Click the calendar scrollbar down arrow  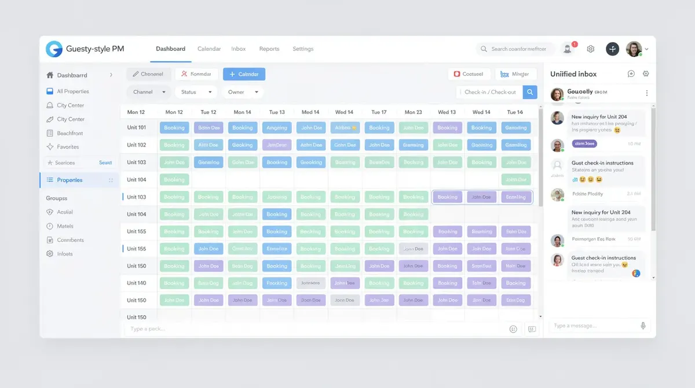click(x=541, y=317)
